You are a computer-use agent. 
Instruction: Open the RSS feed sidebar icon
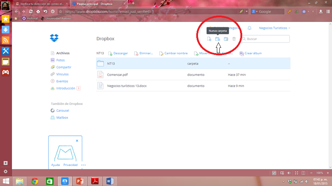pyautogui.click(x=5, y=40)
